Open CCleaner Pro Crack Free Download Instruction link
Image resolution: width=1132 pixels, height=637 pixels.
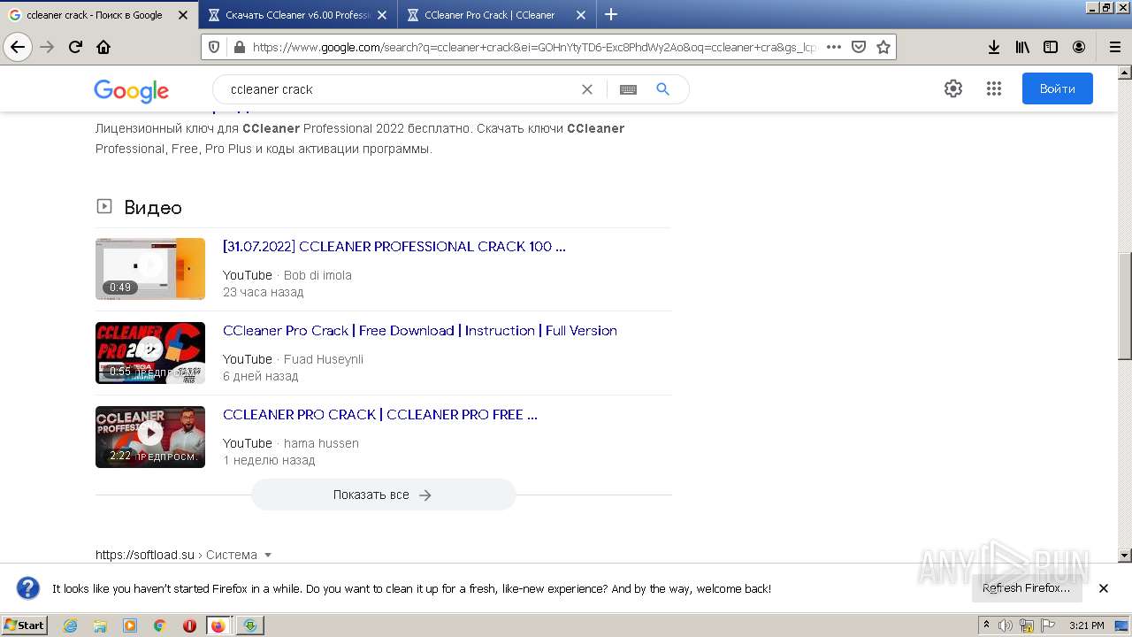pyautogui.click(x=420, y=331)
